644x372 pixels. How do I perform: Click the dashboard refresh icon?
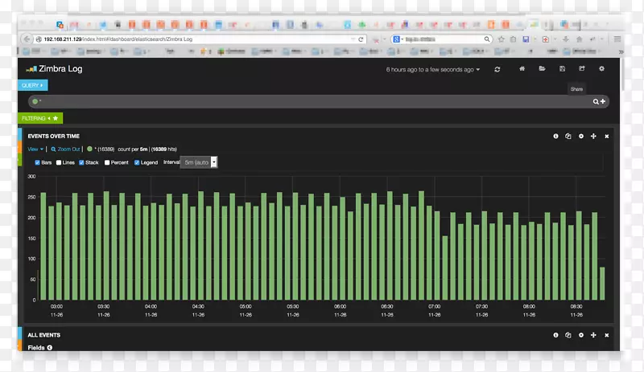[x=497, y=70]
